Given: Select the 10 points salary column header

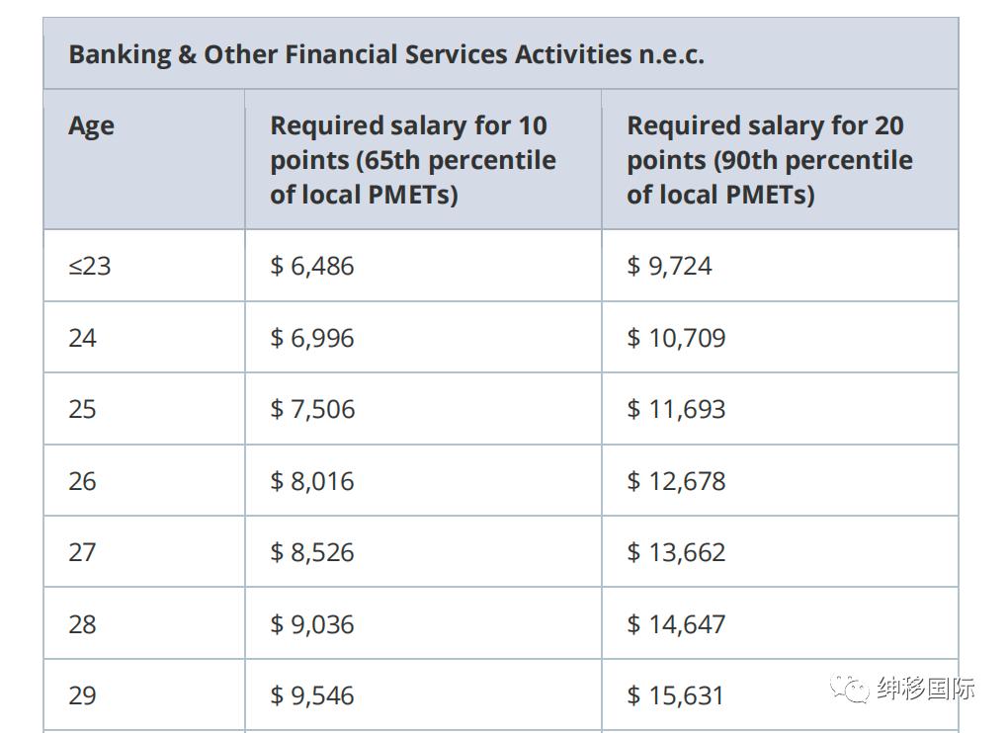Looking at the screenshot, I should click(x=413, y=160).
